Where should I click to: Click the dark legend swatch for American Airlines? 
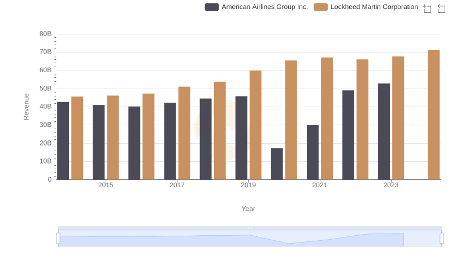coord(212,7)
